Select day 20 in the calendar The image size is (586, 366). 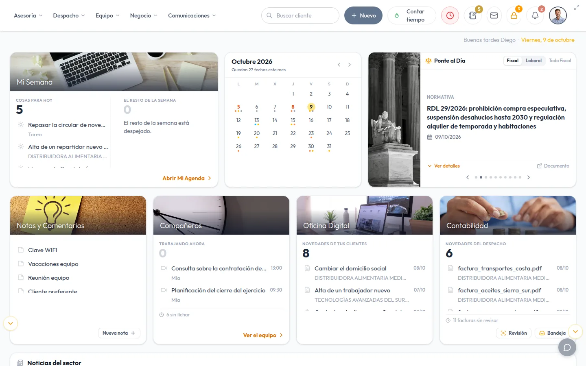(257, 133)
